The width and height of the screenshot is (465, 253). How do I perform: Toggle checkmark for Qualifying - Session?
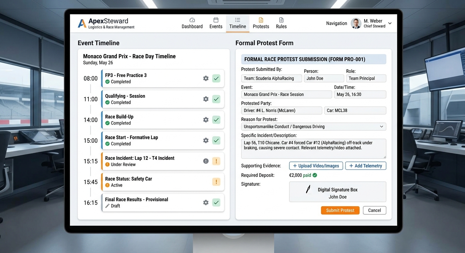pos(216,99)
